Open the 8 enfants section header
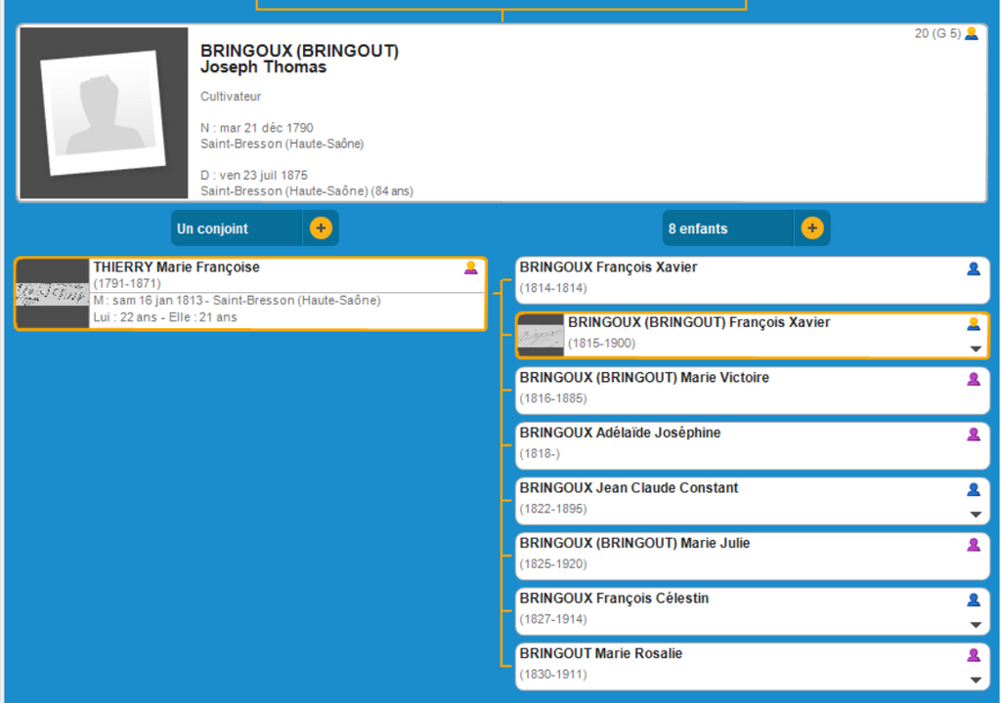Image resolution: width=1001 pixels, height=703 pixels. click(727, 228)
